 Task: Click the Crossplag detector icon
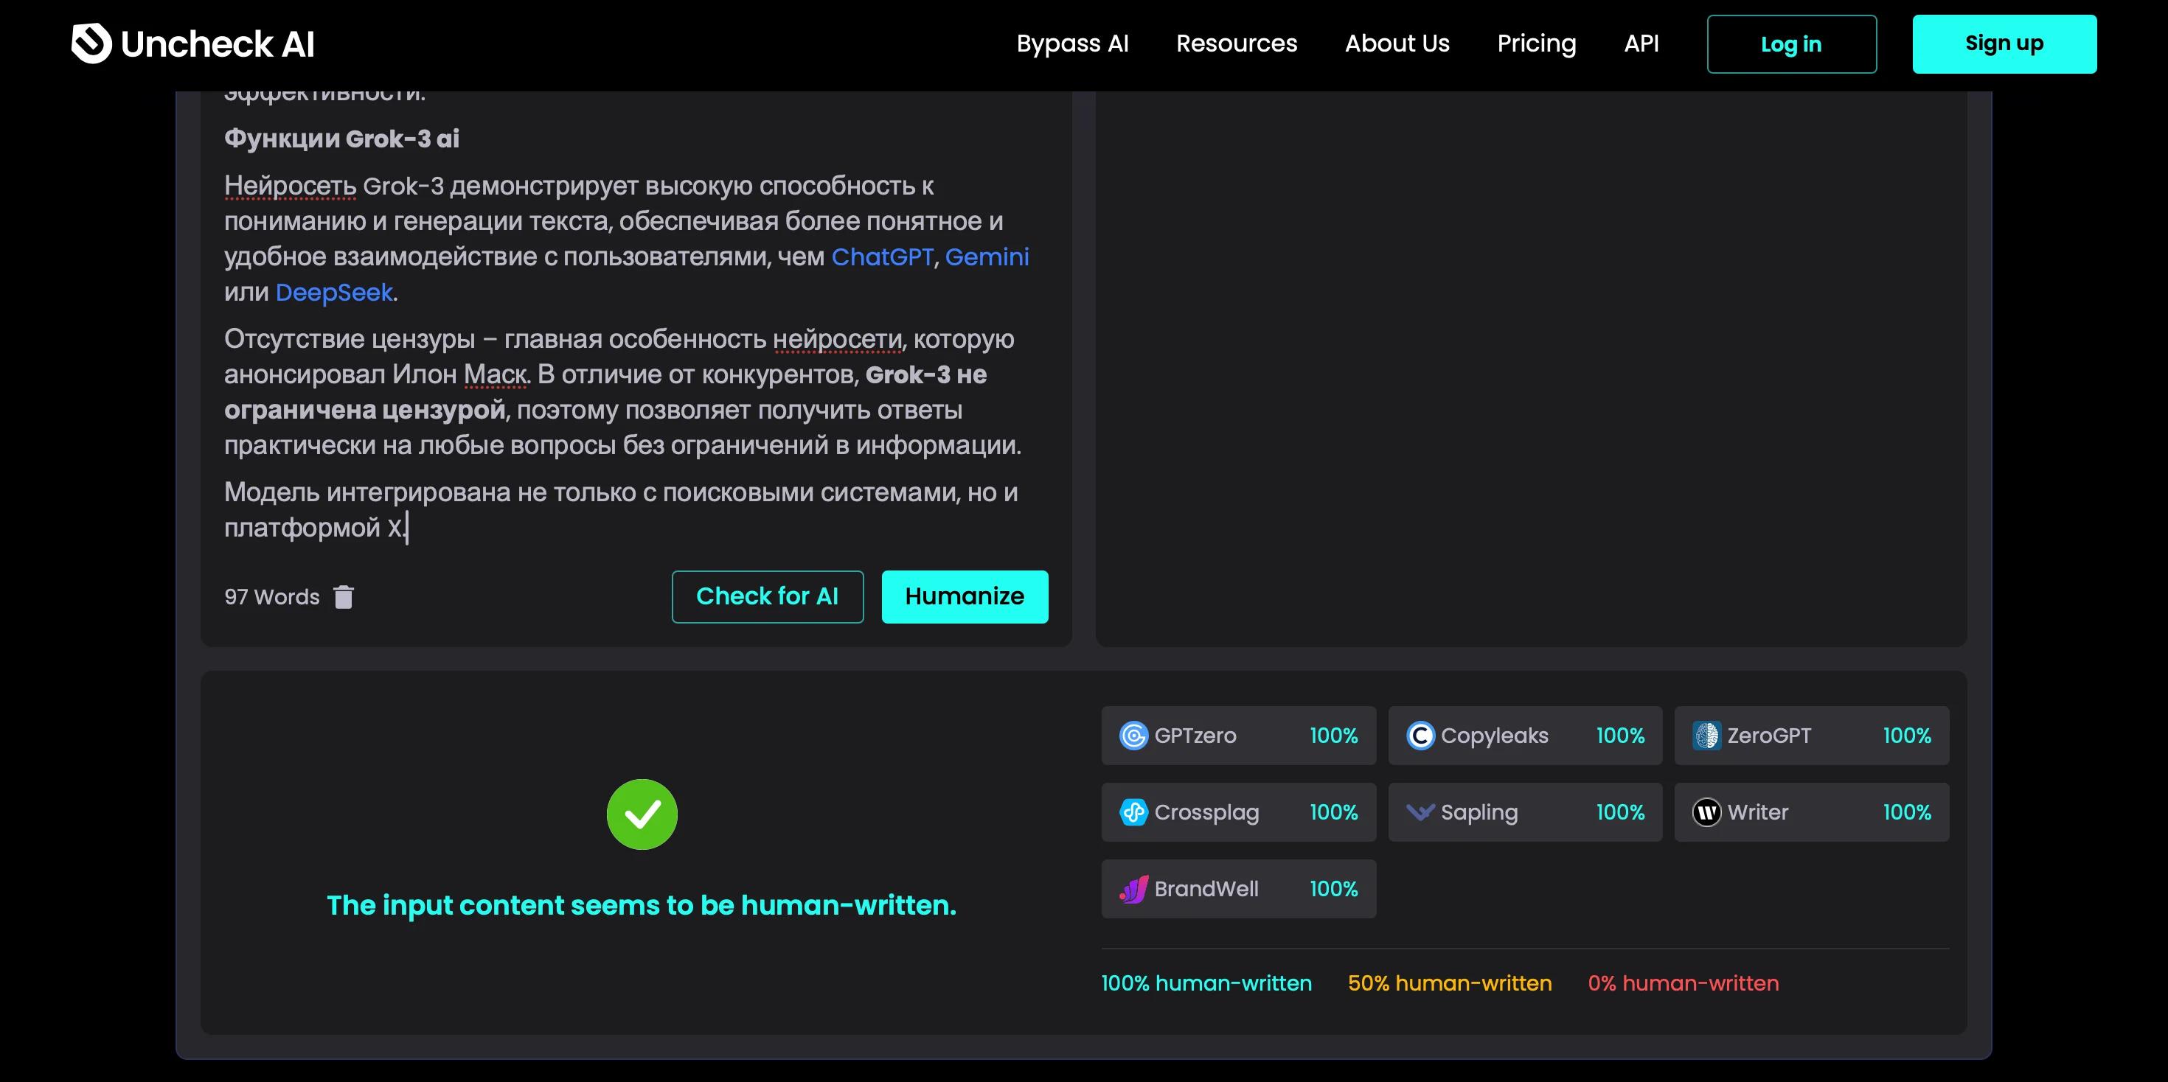point(1133,812)
